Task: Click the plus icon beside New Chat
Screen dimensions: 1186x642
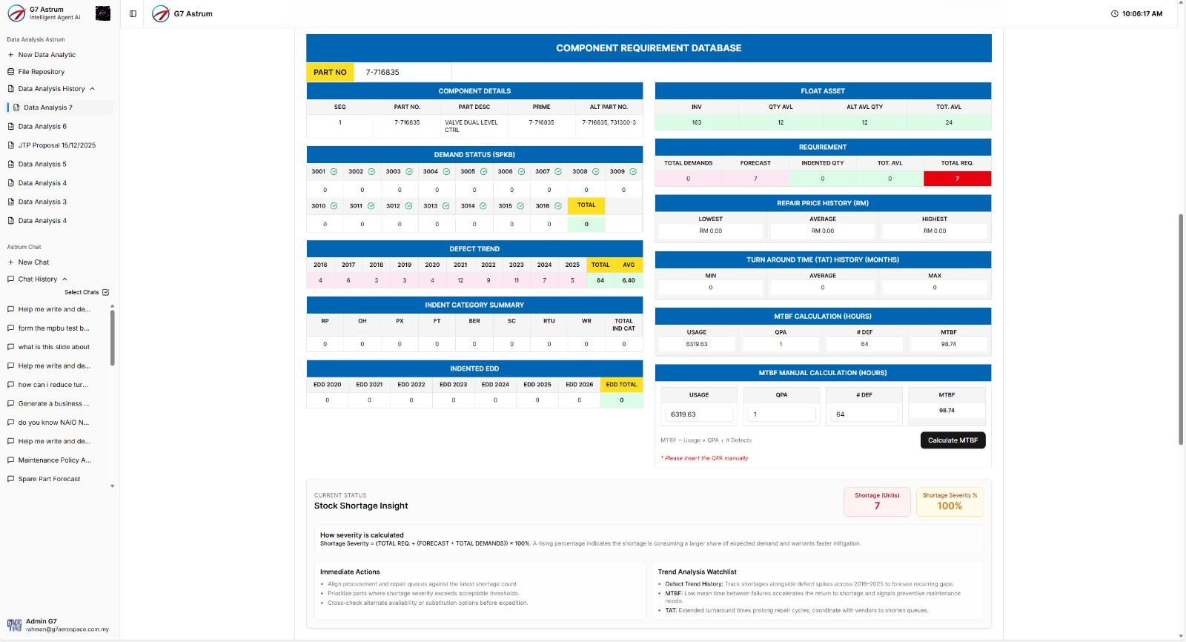Action: 11,262
